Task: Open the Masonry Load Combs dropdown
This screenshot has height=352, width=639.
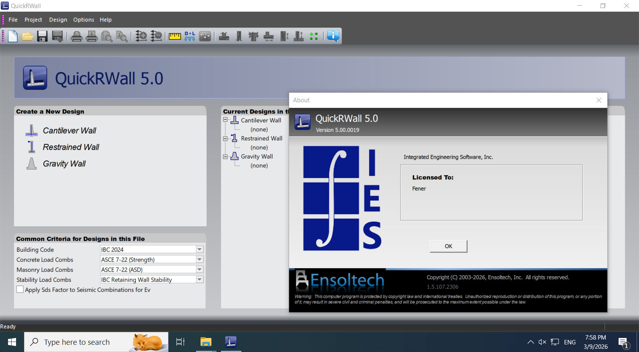Action: pos(199,269)
